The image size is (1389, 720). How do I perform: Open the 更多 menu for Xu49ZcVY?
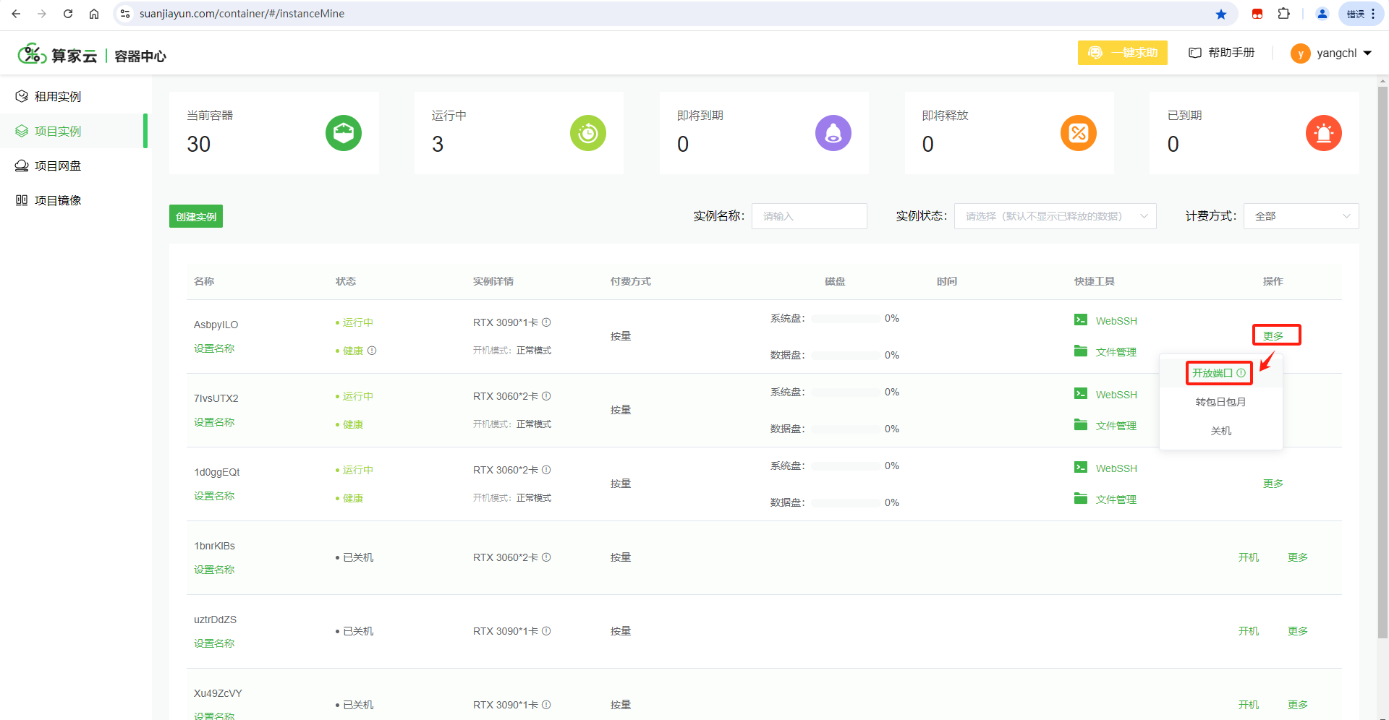(1298, 705)
